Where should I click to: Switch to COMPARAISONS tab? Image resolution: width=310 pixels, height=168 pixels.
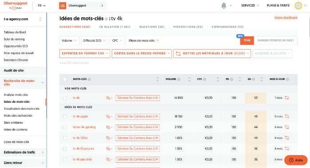click(x=228, y=27)
